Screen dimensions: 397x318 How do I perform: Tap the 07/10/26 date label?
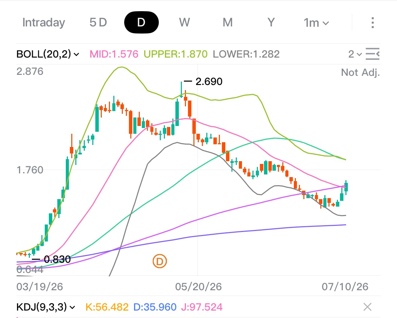click(345, 287)
